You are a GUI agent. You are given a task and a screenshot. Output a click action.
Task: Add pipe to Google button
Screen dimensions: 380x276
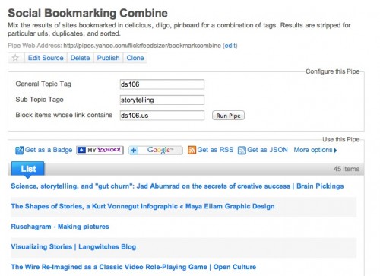coord(156,150)
